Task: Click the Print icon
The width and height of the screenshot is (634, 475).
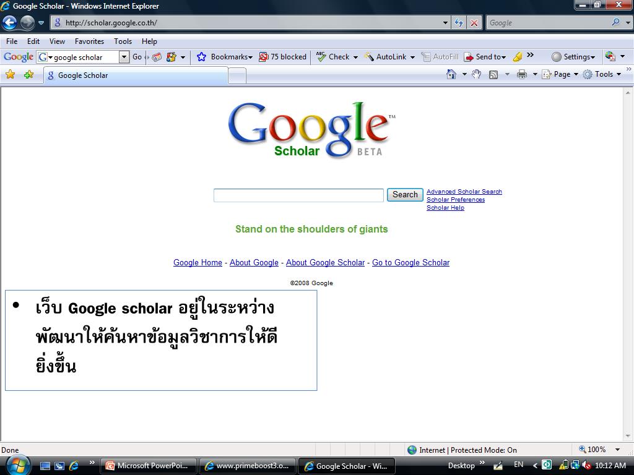Action: pyautogui.click(x=522, y=74)
